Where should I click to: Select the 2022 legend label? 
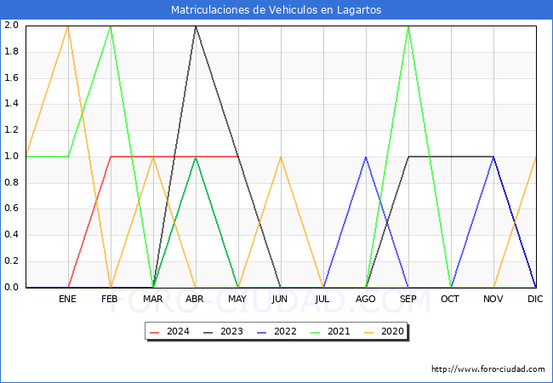tap(285, 332)
